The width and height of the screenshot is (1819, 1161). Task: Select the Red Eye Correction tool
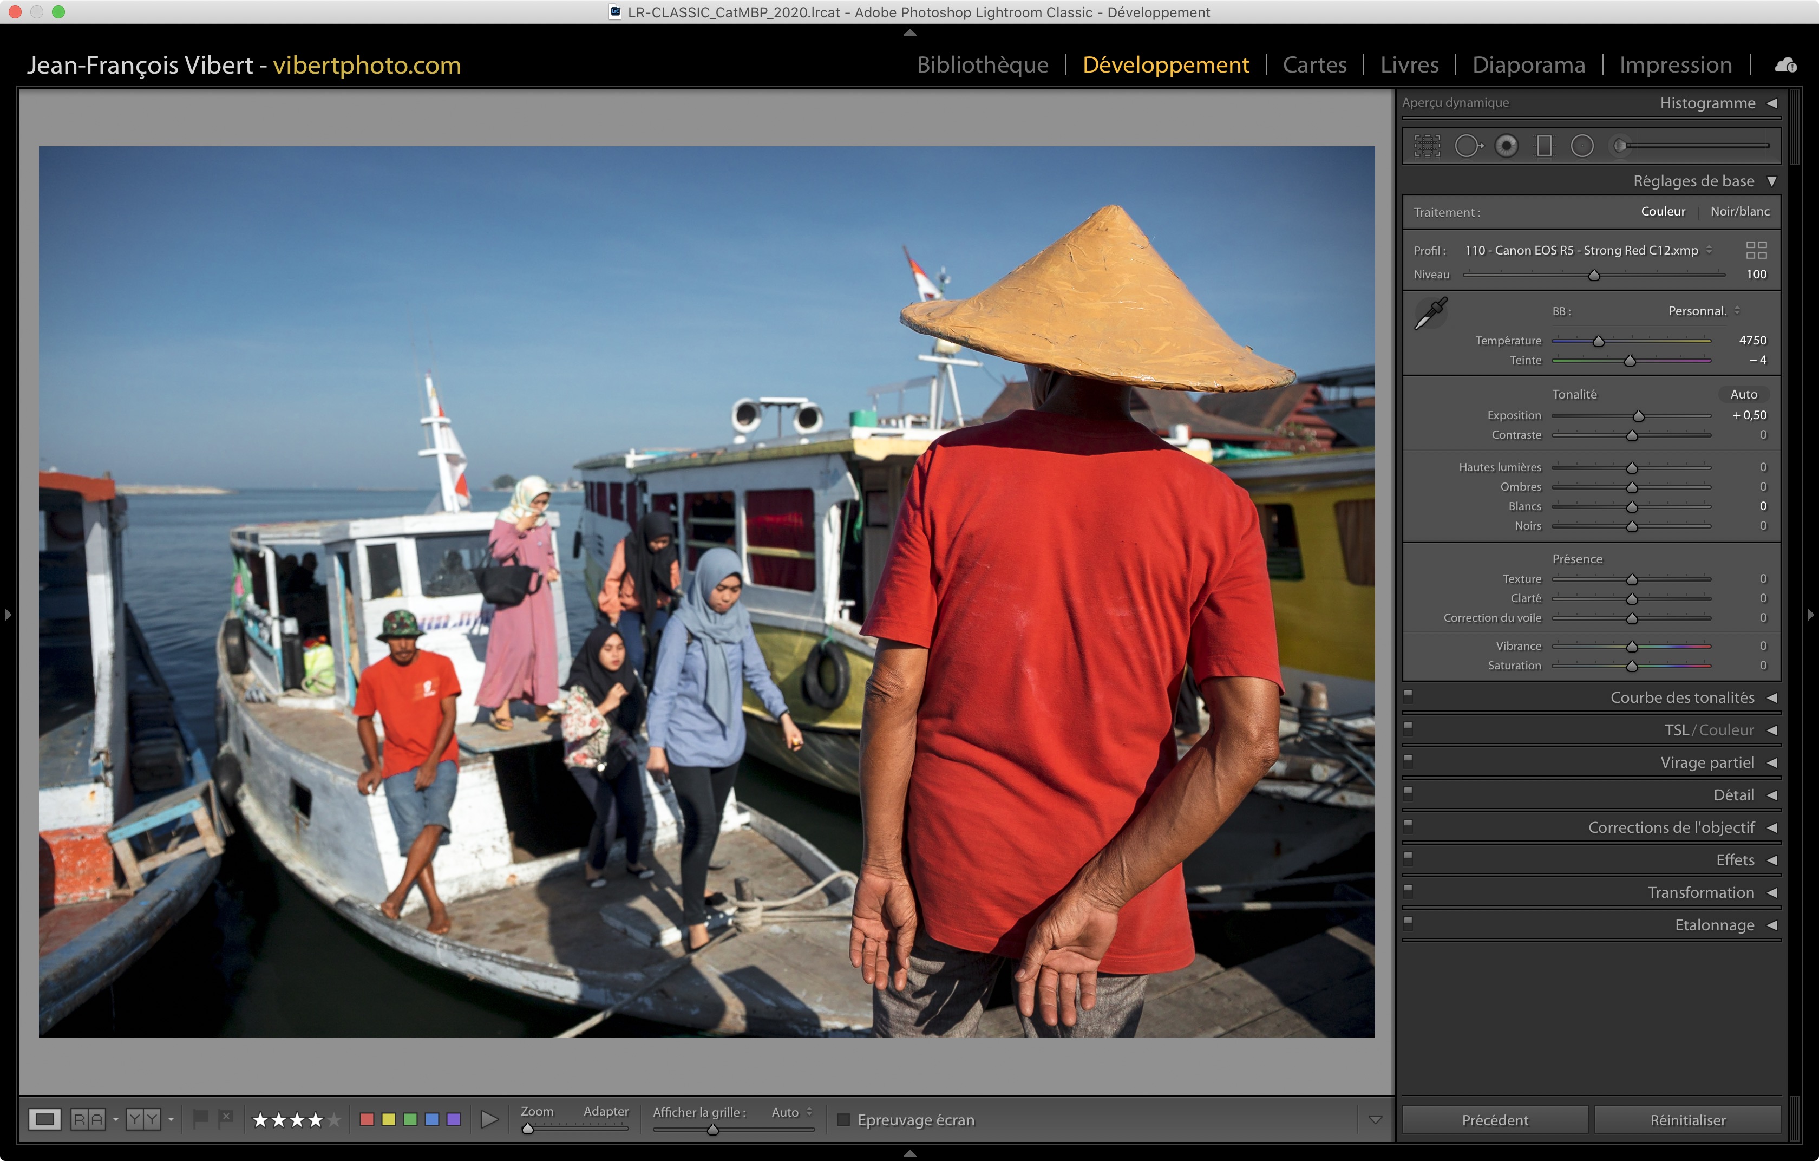[1506, 146]
